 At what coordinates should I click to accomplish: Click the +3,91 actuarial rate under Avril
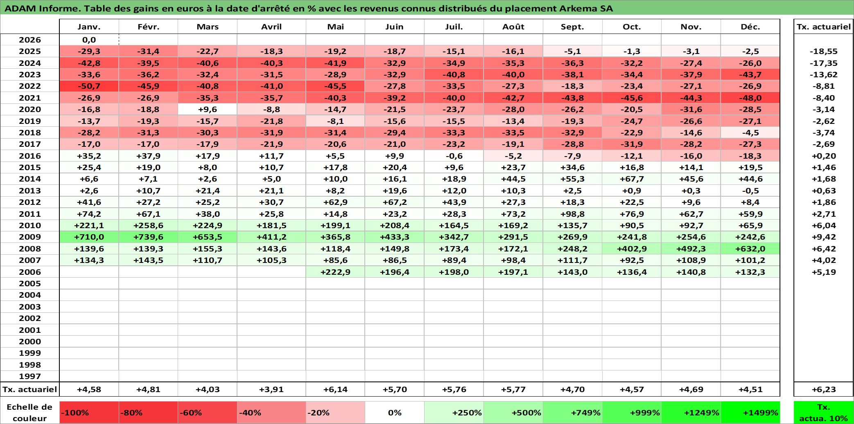(x=271, y=389)
